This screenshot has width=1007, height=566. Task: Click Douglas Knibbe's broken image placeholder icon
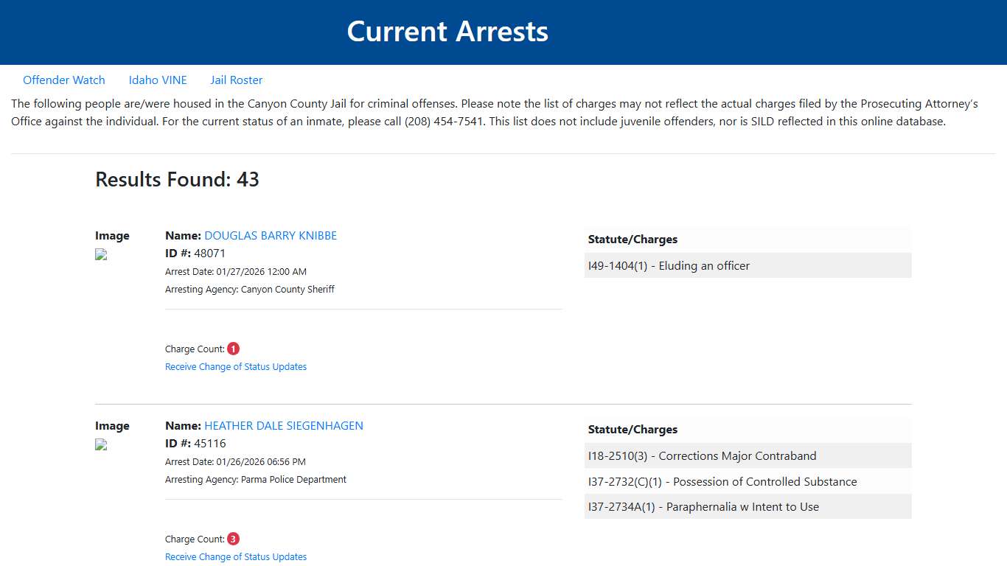(100, 254)
